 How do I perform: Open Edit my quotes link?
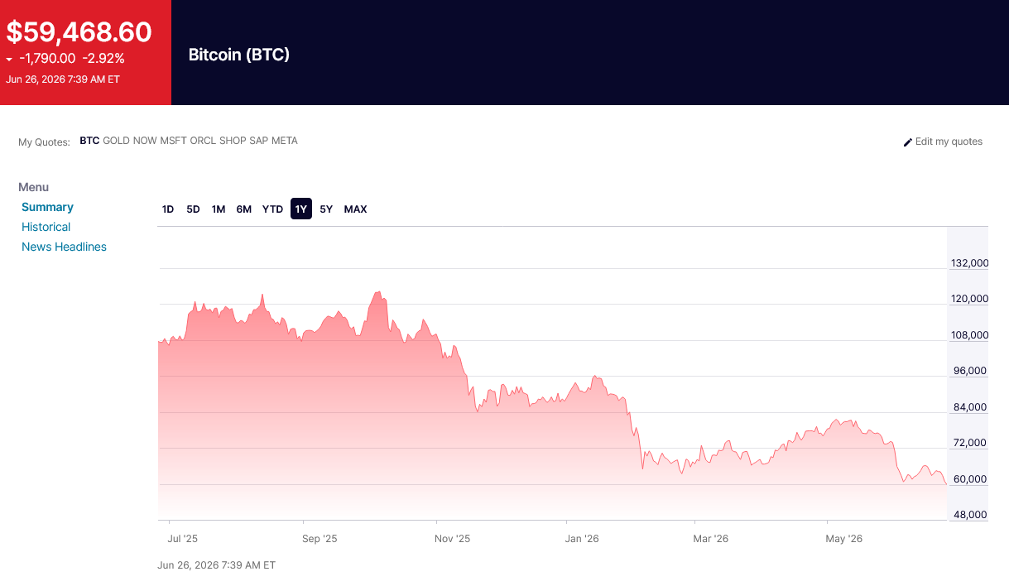click(x=949, y=142)
